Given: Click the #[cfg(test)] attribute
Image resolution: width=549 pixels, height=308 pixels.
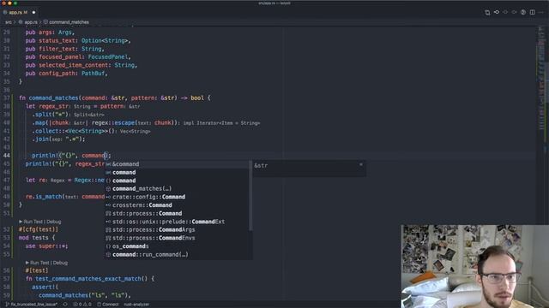Looking at the screenshot, I should [39, 230].
